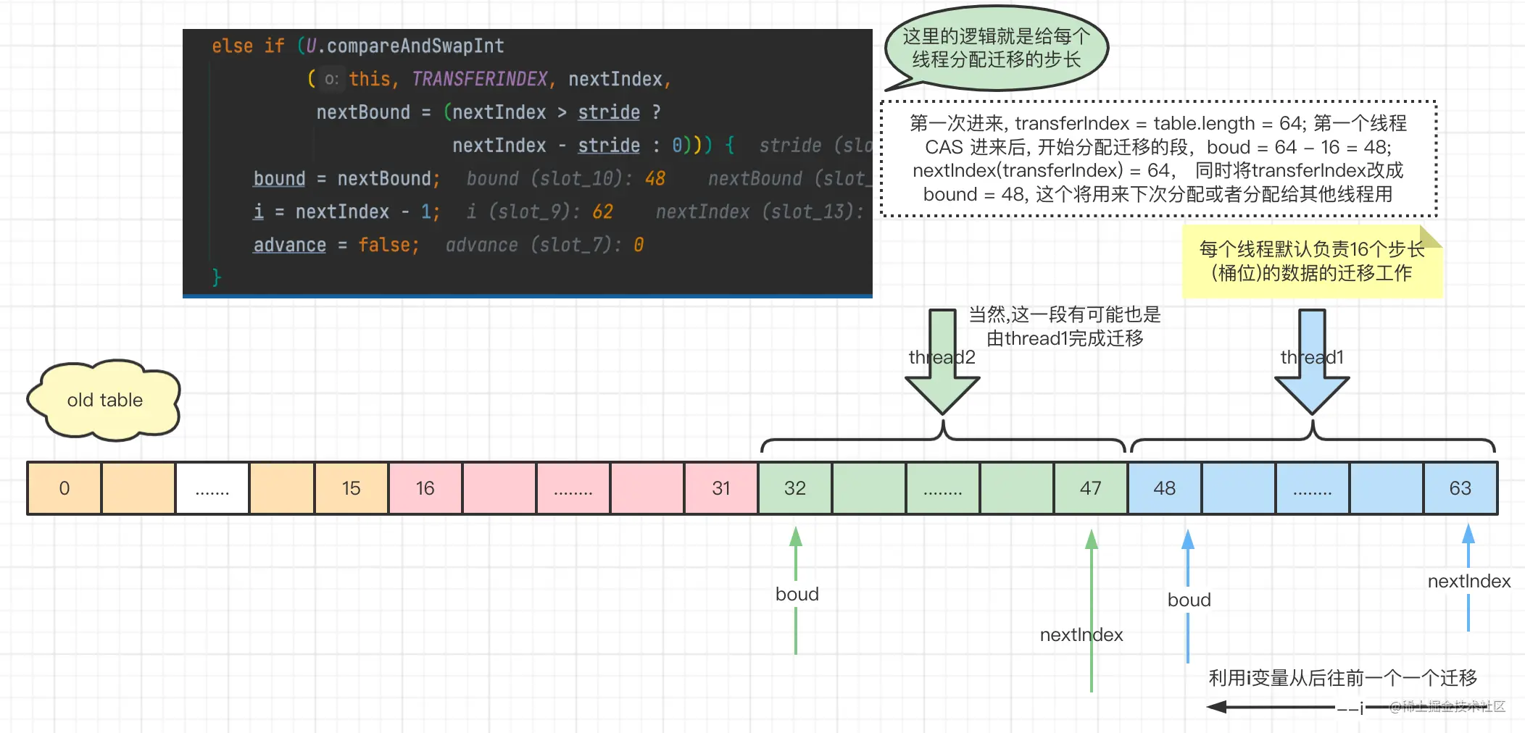Click the 'o:' parameter hint in code
This screenshot has height=733, width=1525.
click(x=331, y=79)
